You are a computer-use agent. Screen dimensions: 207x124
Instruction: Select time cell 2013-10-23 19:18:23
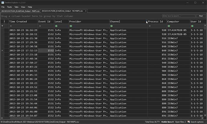[23, 83]
